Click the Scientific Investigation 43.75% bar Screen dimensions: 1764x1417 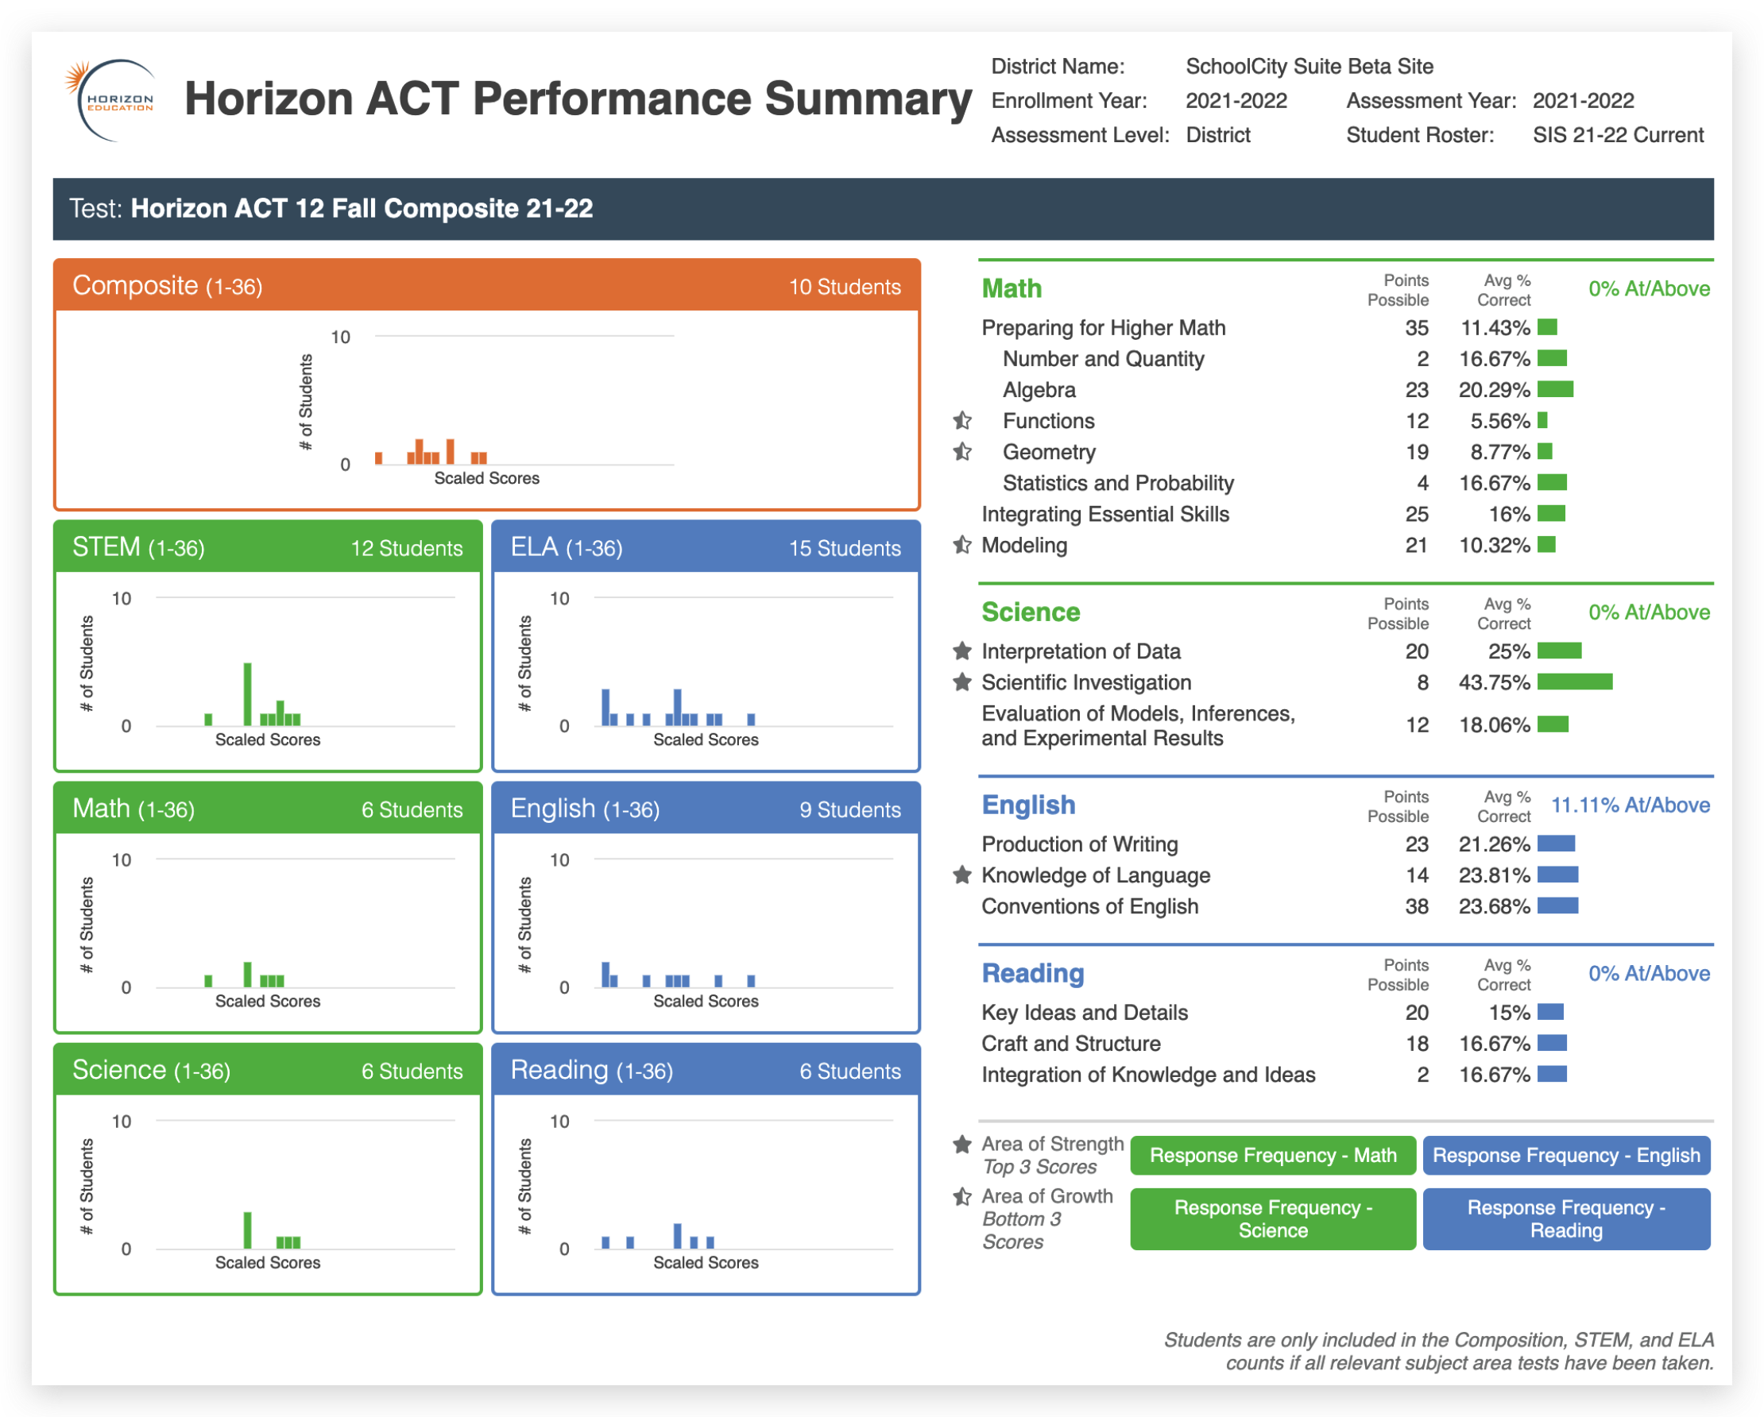point(1574,682)
